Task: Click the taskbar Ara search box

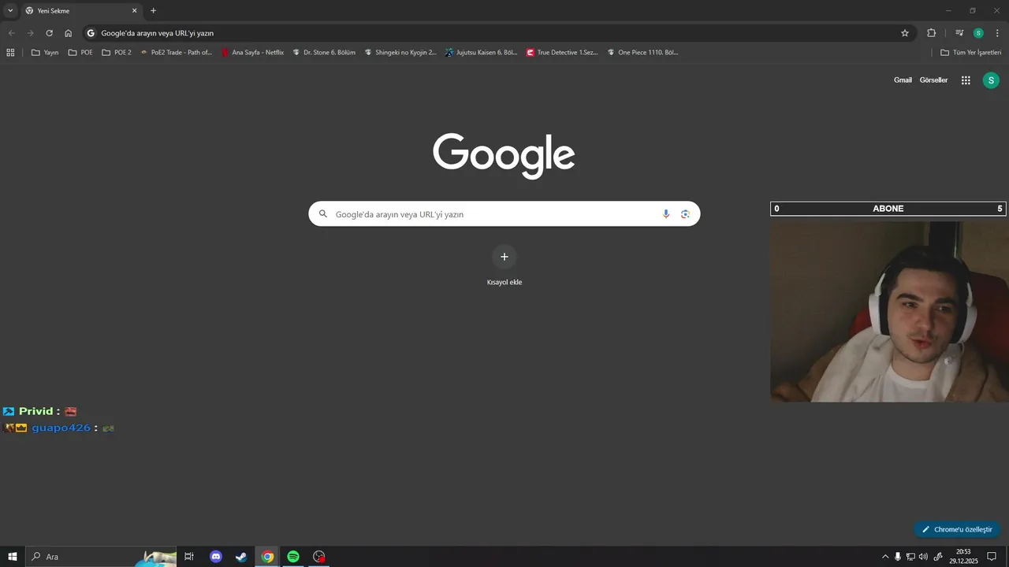Action: coord(101,557)
